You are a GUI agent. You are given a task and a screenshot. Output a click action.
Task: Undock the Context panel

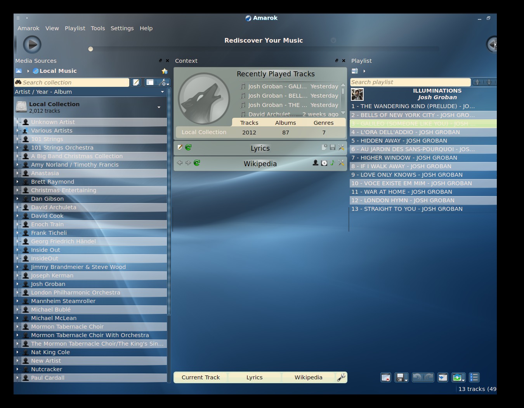click(337, 61)
